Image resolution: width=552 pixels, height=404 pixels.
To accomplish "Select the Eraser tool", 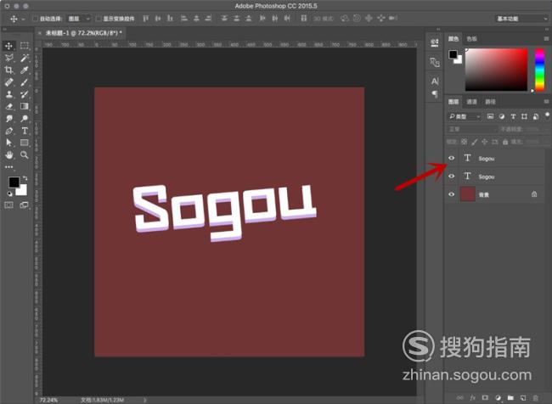I will (8, 106).
